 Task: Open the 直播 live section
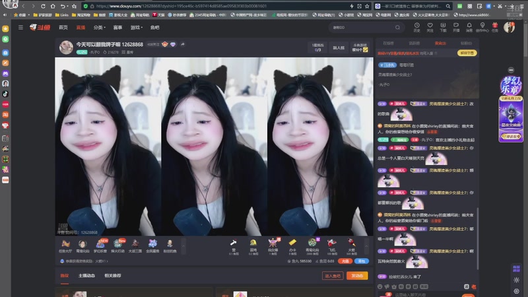(81, 27)
